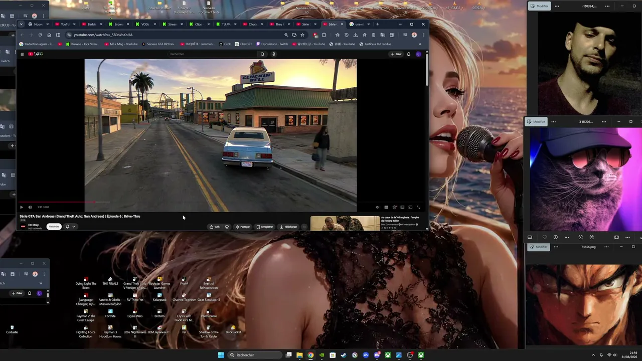Bookmark this page with star icon
The width and height of the screenshot is (642, 361).
point(302,35)
